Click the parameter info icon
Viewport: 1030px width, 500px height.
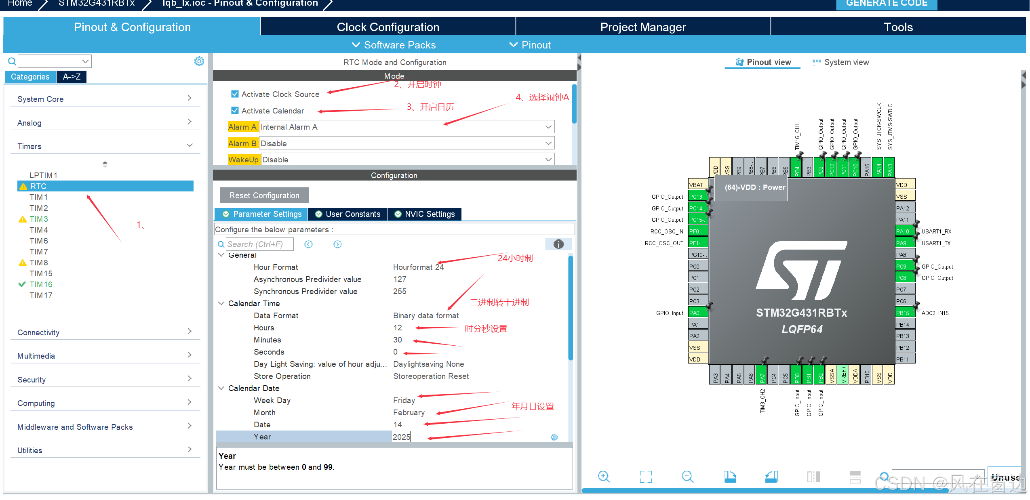pyautogui.click(x=558, y=244)
